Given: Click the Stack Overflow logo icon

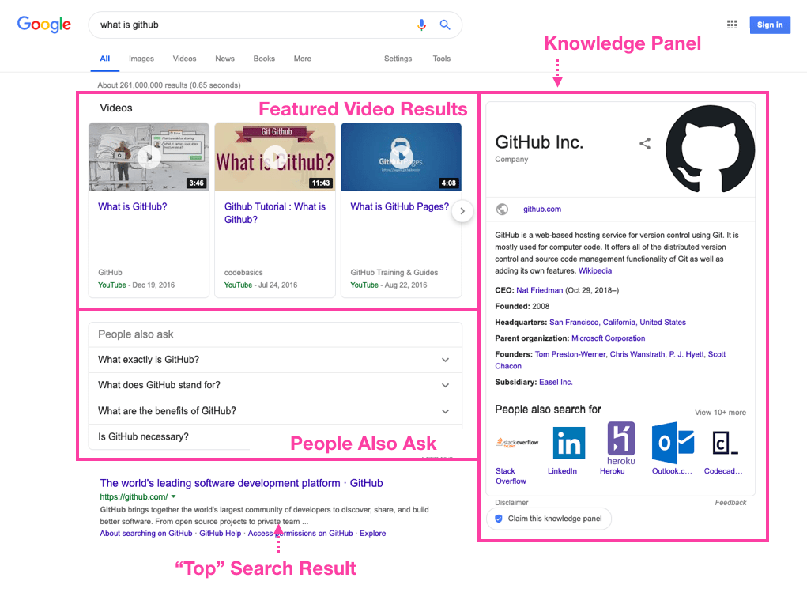Looking at the screenshot, I should 517,443.
